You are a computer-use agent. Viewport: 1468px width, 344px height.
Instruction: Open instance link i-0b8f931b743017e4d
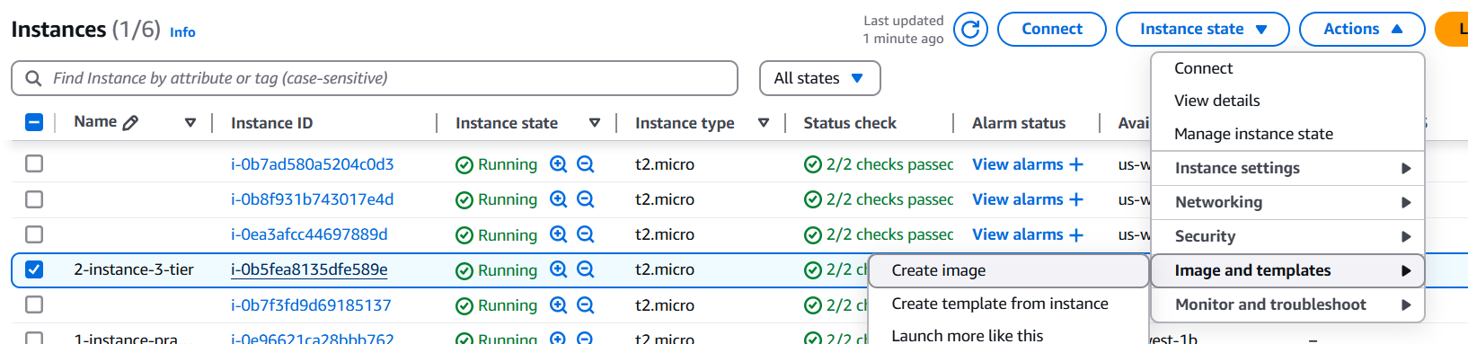click(312, 199)
